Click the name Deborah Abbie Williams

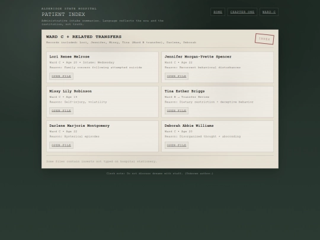click(x=189, y=126)
